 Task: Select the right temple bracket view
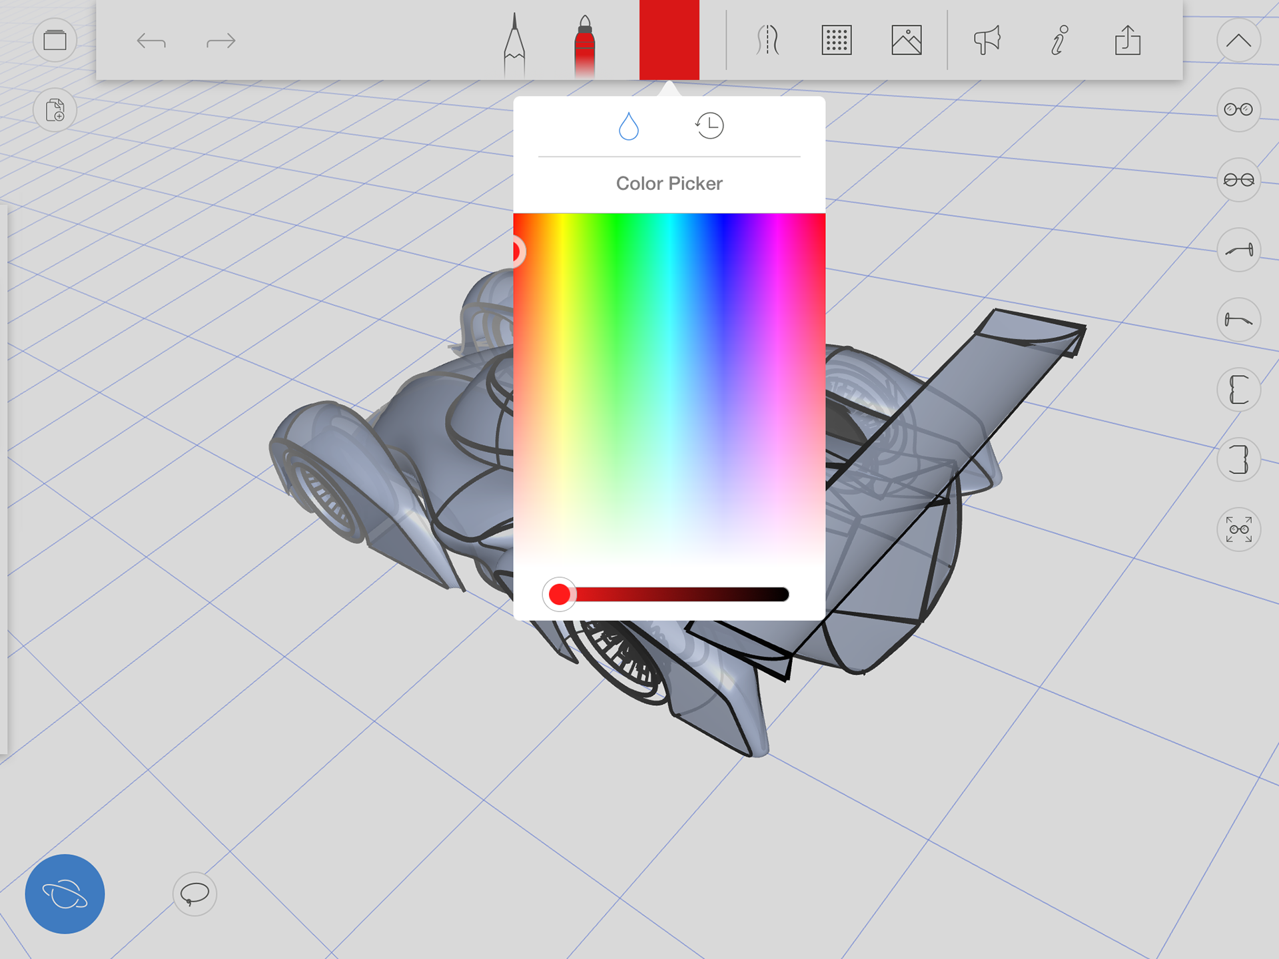click(1238, 460)
